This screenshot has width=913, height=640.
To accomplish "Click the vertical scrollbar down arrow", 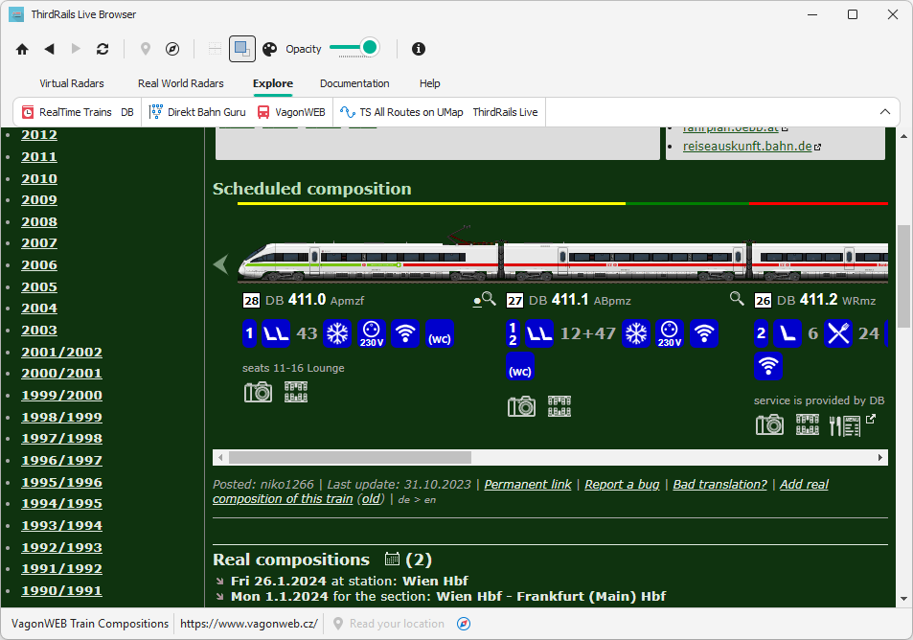I will (903, 599).
